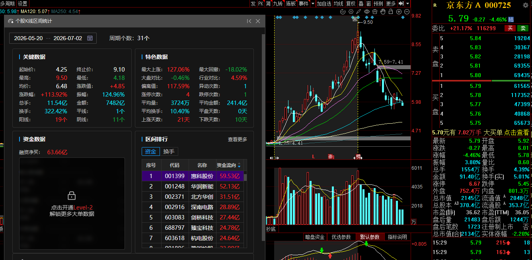
Task: Zoom in with the plus circle icon
Action: (x=399, y=12)
